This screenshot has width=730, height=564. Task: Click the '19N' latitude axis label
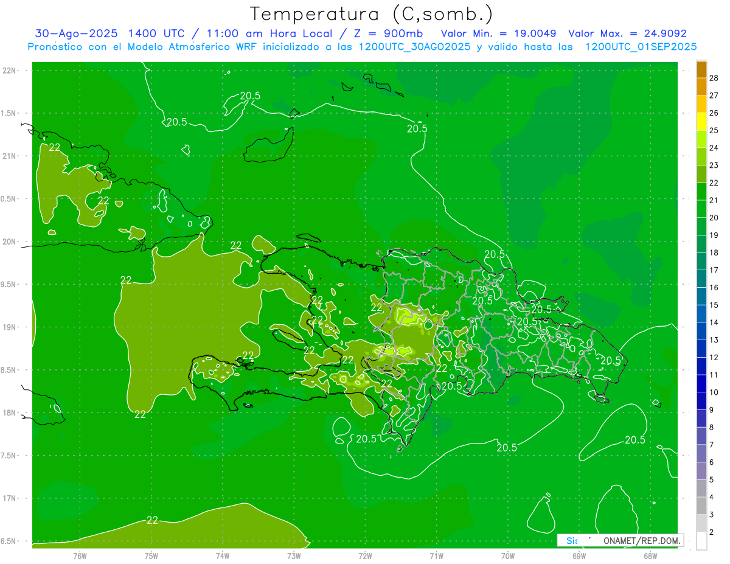[10, 327]
